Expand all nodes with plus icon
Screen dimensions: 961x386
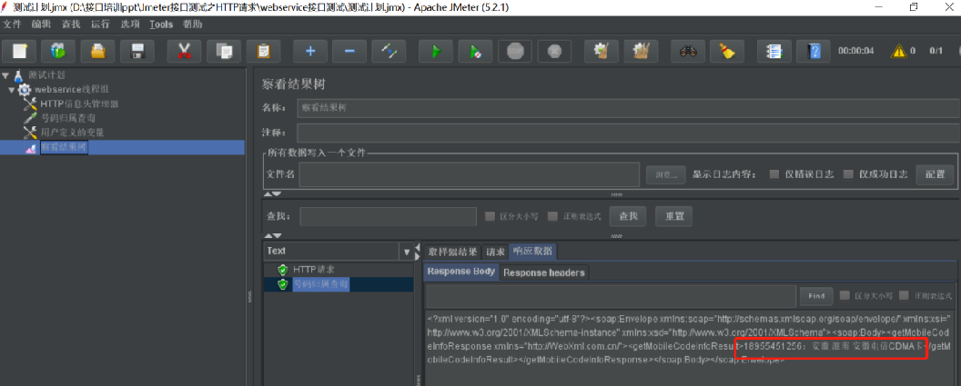click(310, 51)
